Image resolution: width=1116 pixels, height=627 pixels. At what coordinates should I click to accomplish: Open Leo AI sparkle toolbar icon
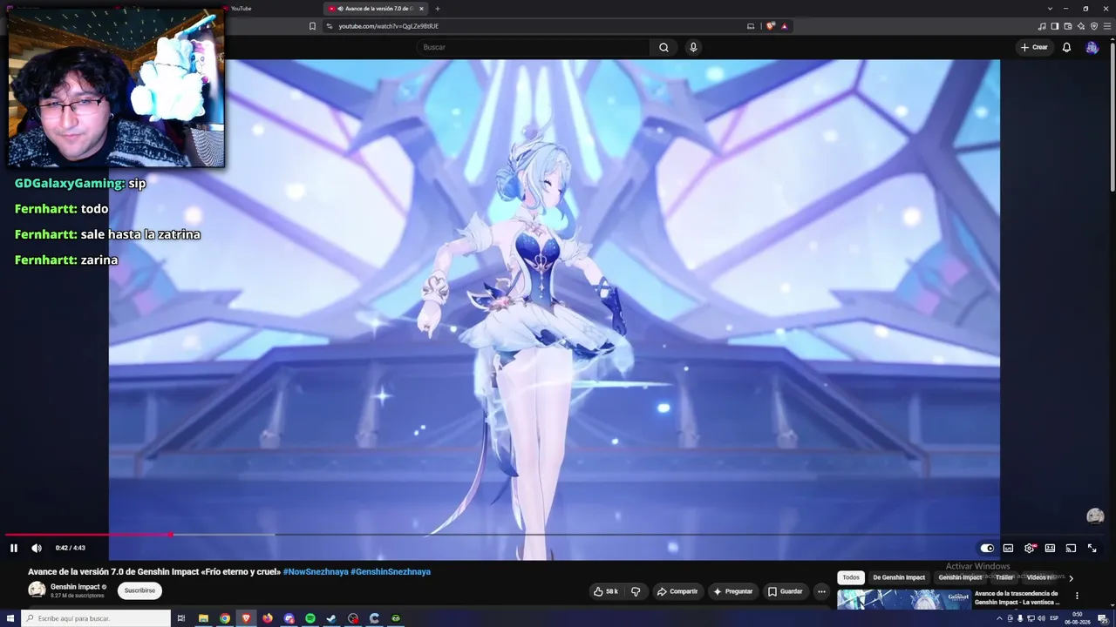(x=1081, y=26)
